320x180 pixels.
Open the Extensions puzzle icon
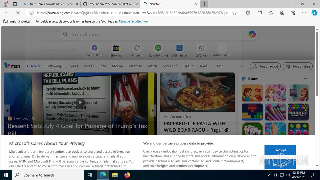(x=248, y=13)
